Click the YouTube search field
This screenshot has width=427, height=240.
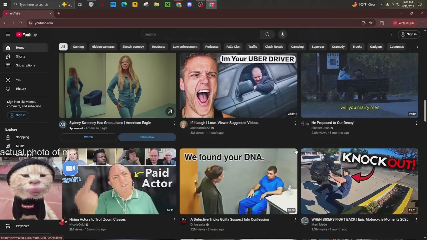[x=201, y=34]
